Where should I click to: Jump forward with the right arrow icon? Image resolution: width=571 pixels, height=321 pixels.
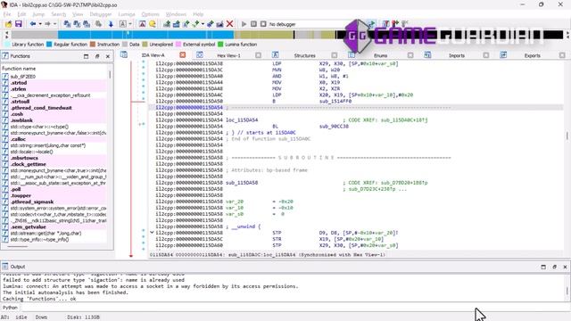pyautogui.click(x=47, y=24)
